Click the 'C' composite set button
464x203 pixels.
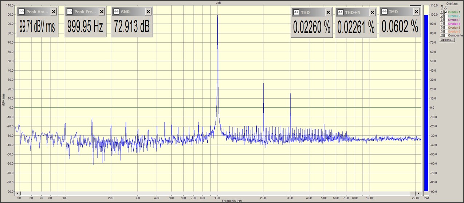(x=442, y=35)
